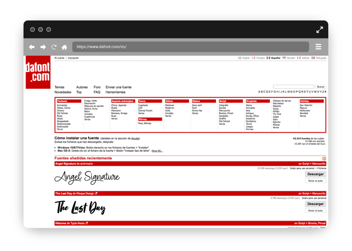Open the Básico category header
352x251 pixels.
pyautogui.click(x=204, y=101)
